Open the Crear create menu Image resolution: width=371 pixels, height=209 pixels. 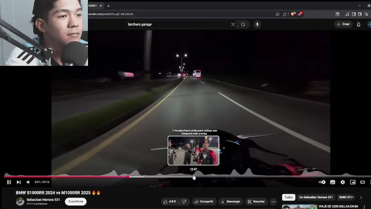pyautogui.click(x=343, y=24)
